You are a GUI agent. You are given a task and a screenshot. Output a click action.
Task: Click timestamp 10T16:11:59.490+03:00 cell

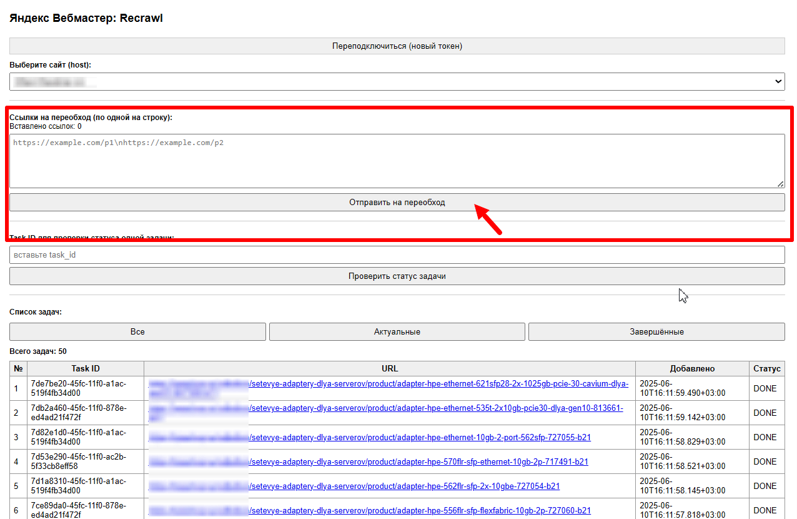pos(692,388)
